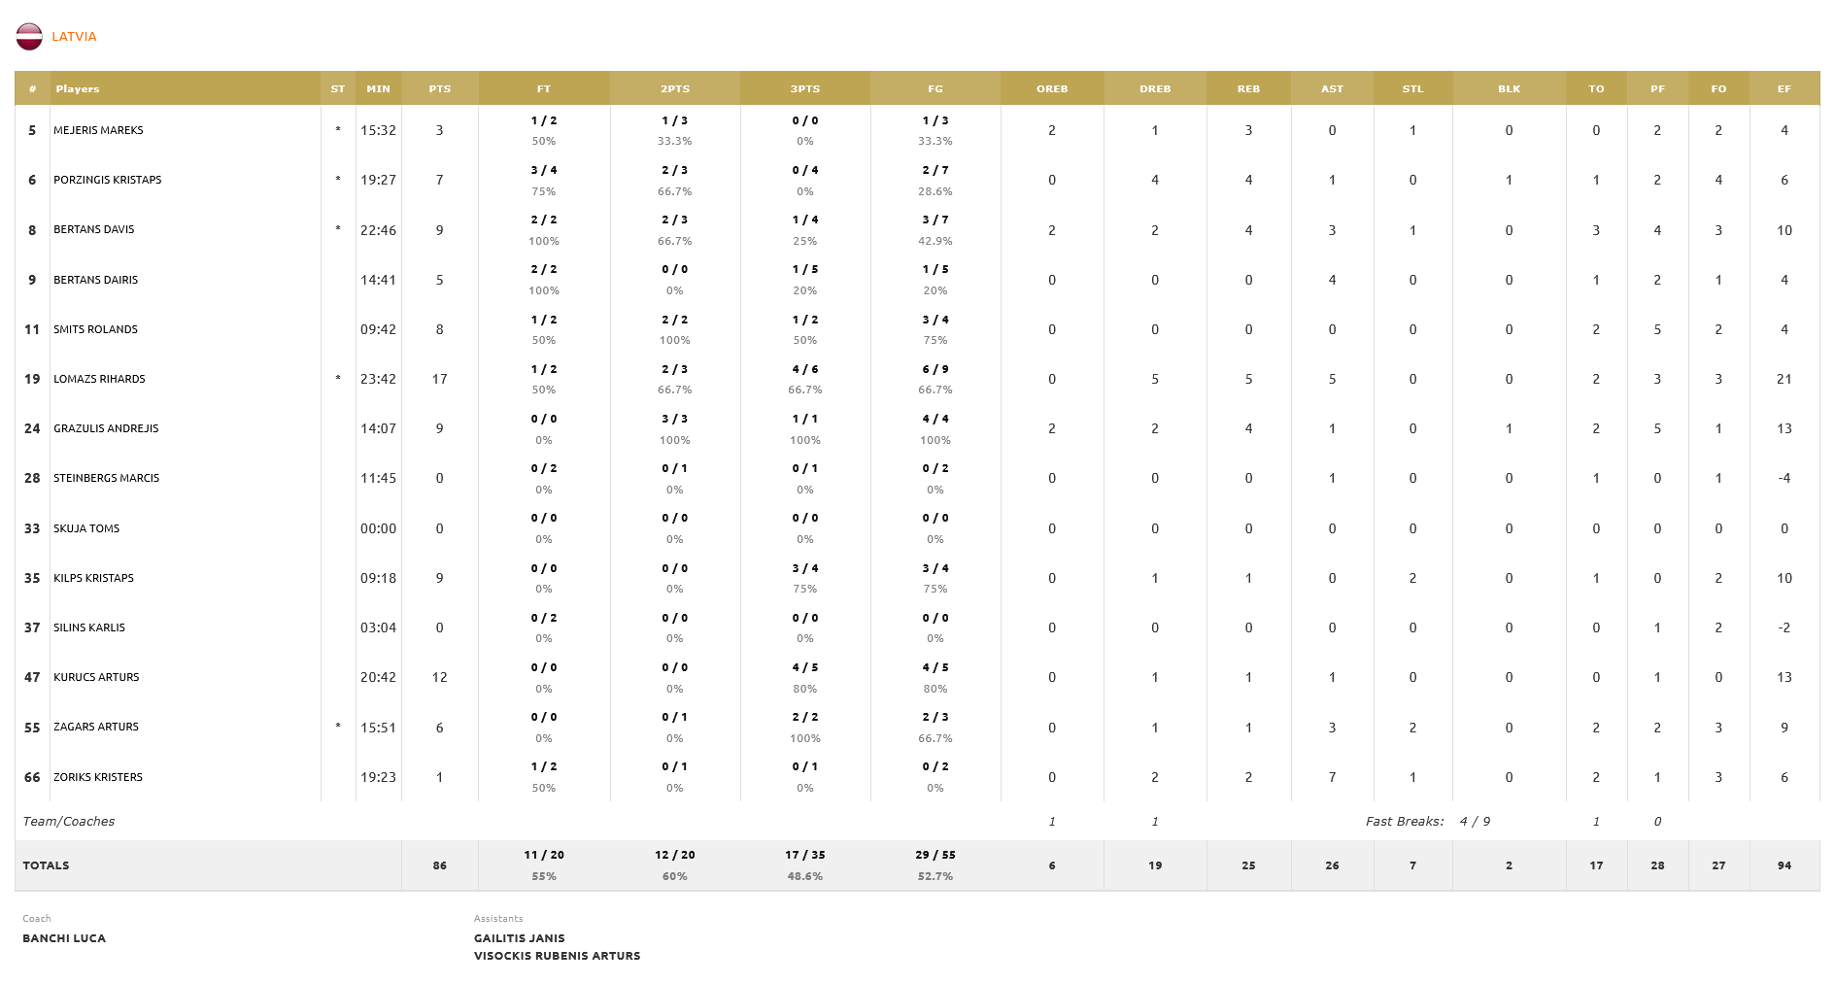The width and height of the screenshot is (1835, 983).
Task: Sort by MIN column header
Action: pyautogui.click(x=378, y=88)
